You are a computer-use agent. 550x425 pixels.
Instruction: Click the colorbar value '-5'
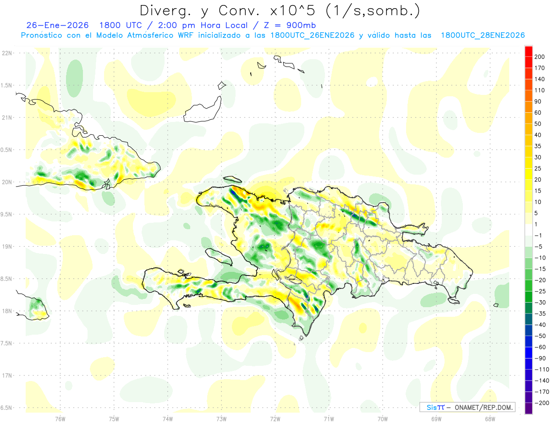click(538, 247)
